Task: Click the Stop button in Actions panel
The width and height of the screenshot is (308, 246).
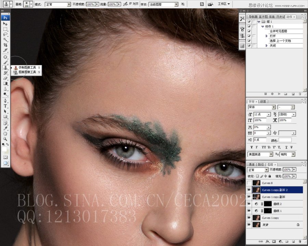Action: click(x=266, y=94)
